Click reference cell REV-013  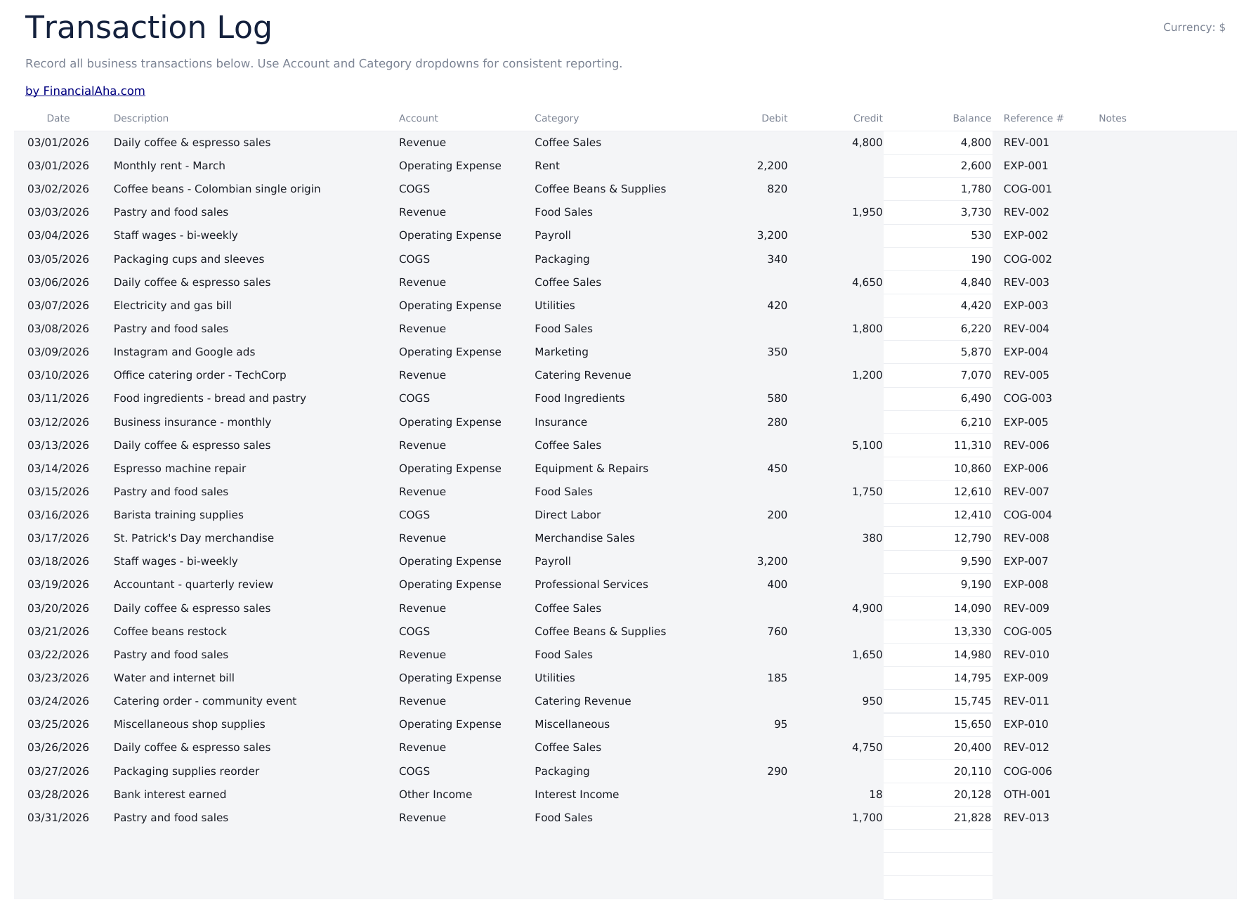click(x=1026, y=818)
